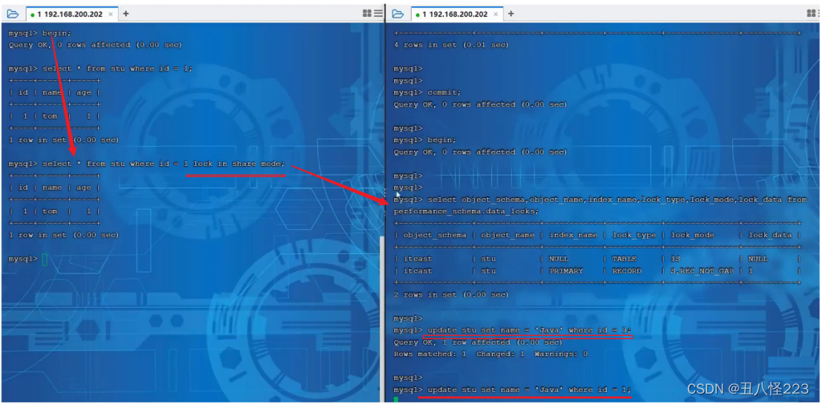Click the 'select object_schema,object_name' query line
The width and height of the screenshot is (822, 404).
tap(600, 200)
